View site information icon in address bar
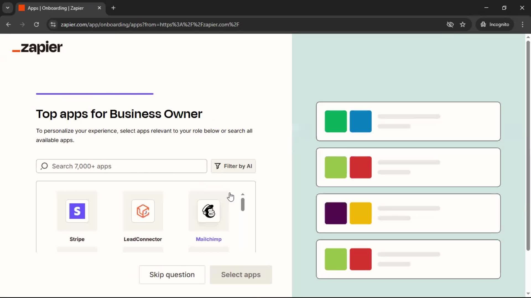 (x=53, y=24)
